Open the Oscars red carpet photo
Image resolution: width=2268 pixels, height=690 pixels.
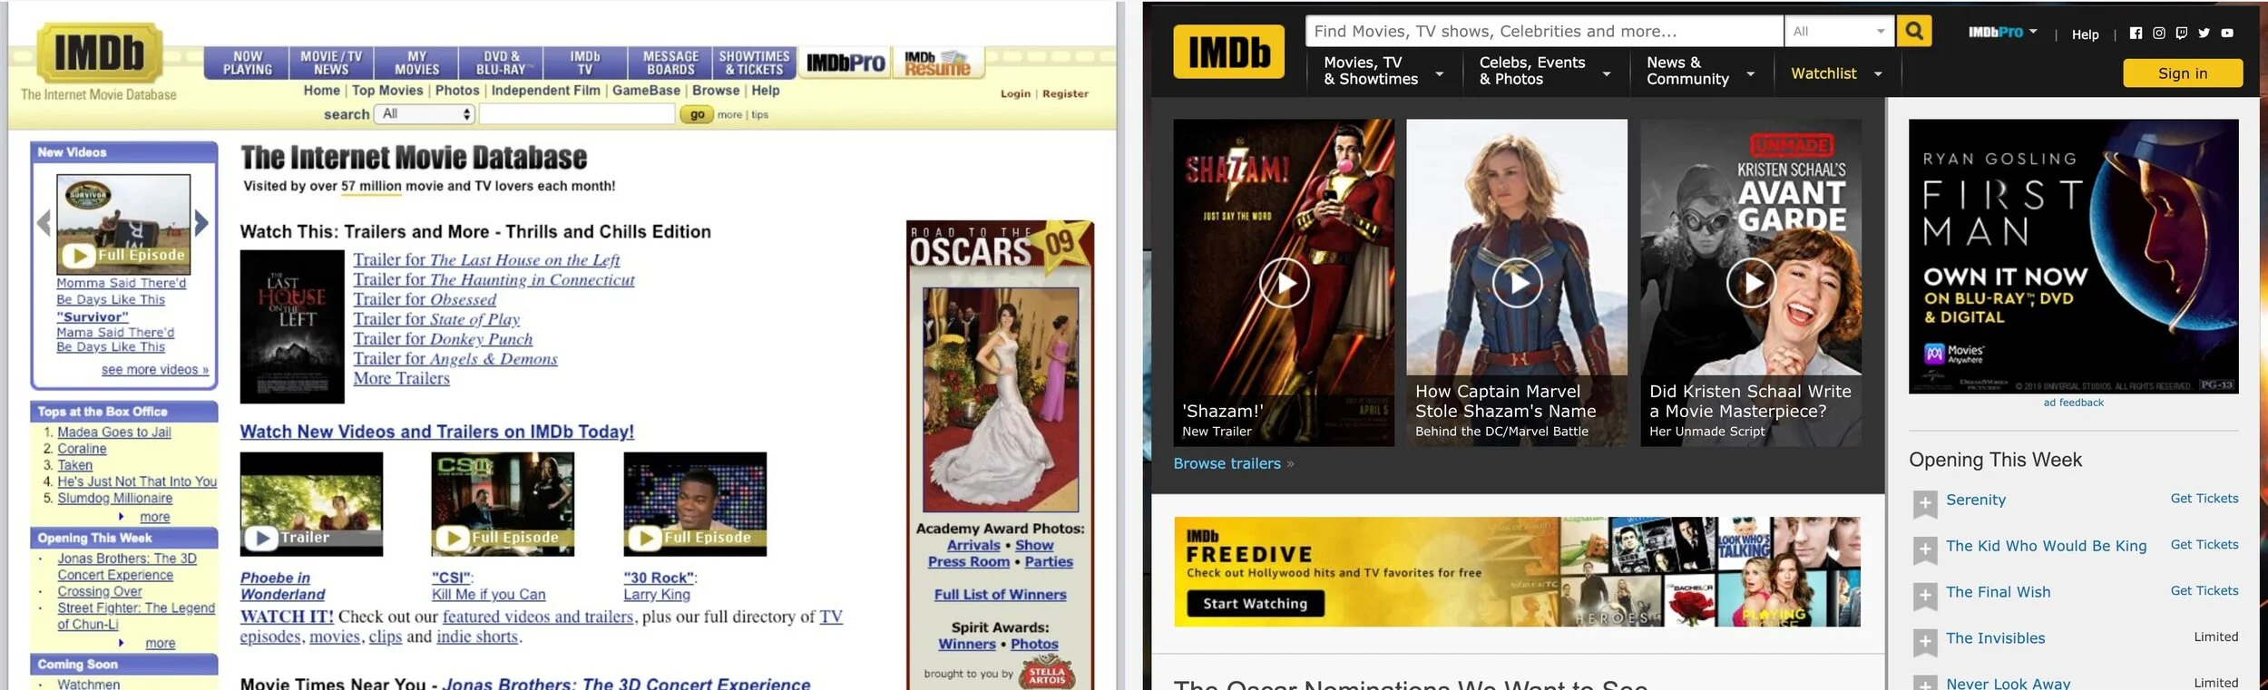(1000, 400)
